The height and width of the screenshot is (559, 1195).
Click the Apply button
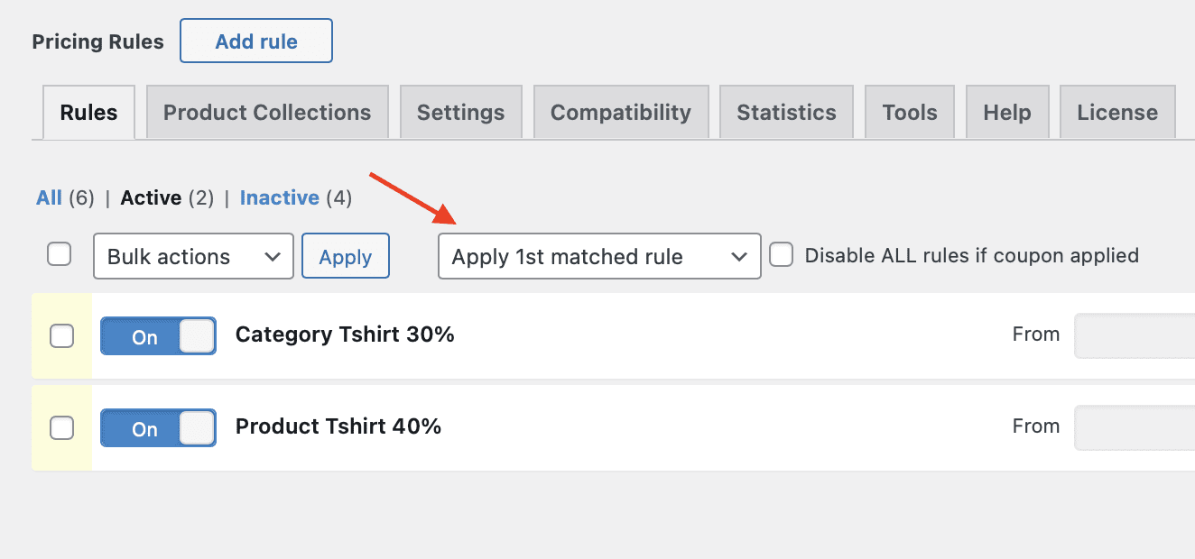[346, 256]
